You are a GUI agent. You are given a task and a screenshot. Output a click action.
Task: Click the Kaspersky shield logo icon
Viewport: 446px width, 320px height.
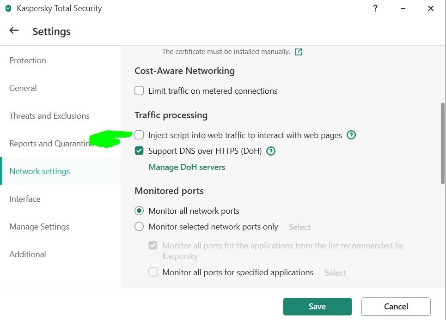(8, 8)
